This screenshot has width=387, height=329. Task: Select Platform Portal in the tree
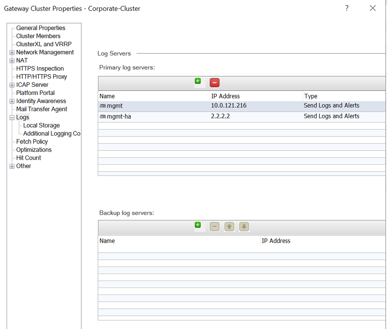point(36,93)
